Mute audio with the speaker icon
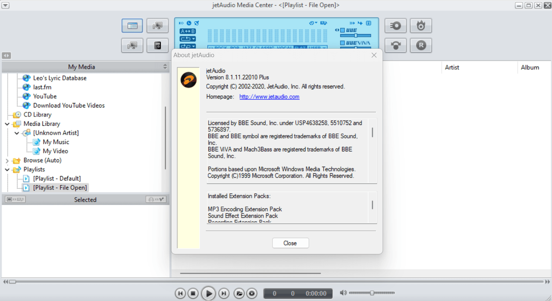 343,293
